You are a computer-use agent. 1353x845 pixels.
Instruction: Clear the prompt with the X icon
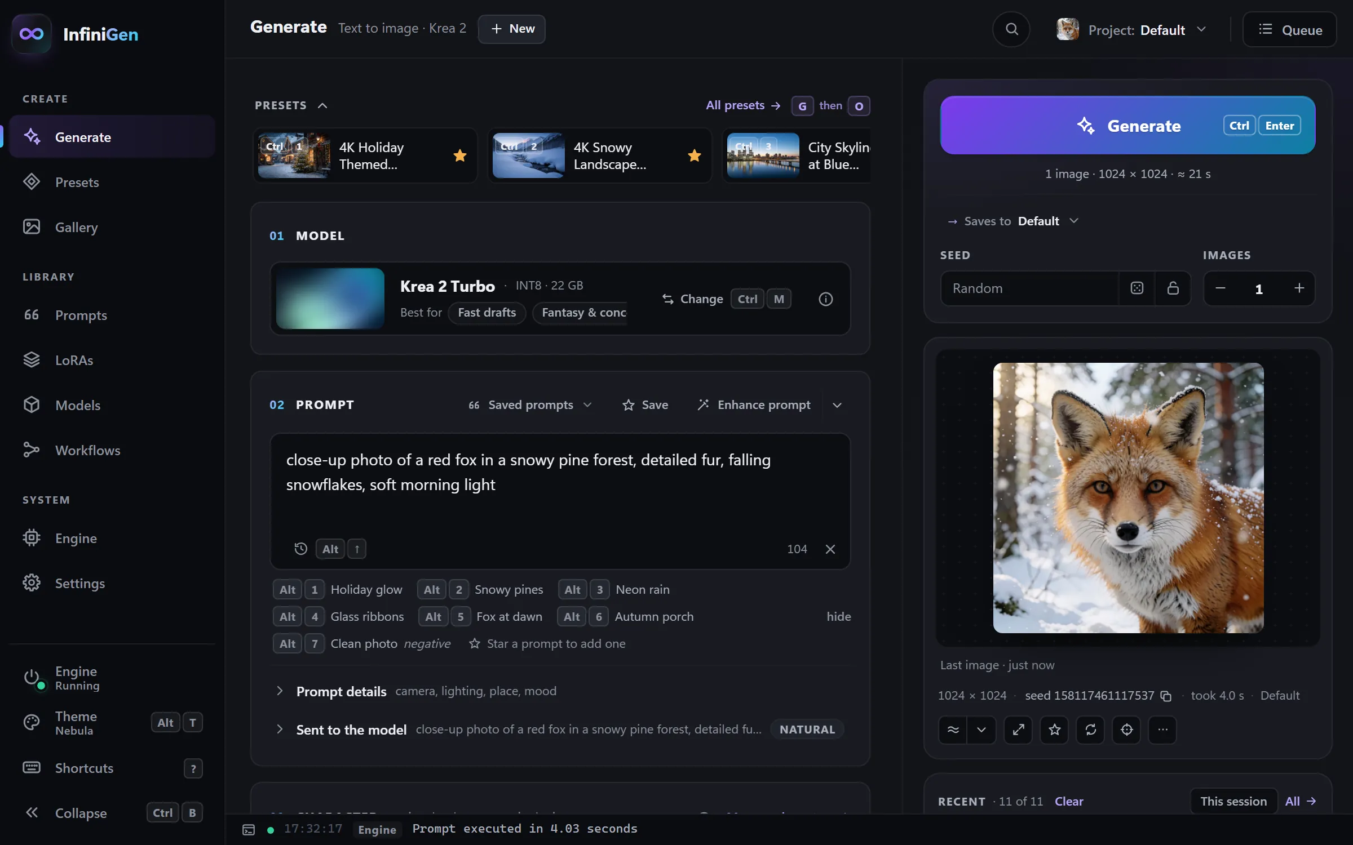coord(830,549)
